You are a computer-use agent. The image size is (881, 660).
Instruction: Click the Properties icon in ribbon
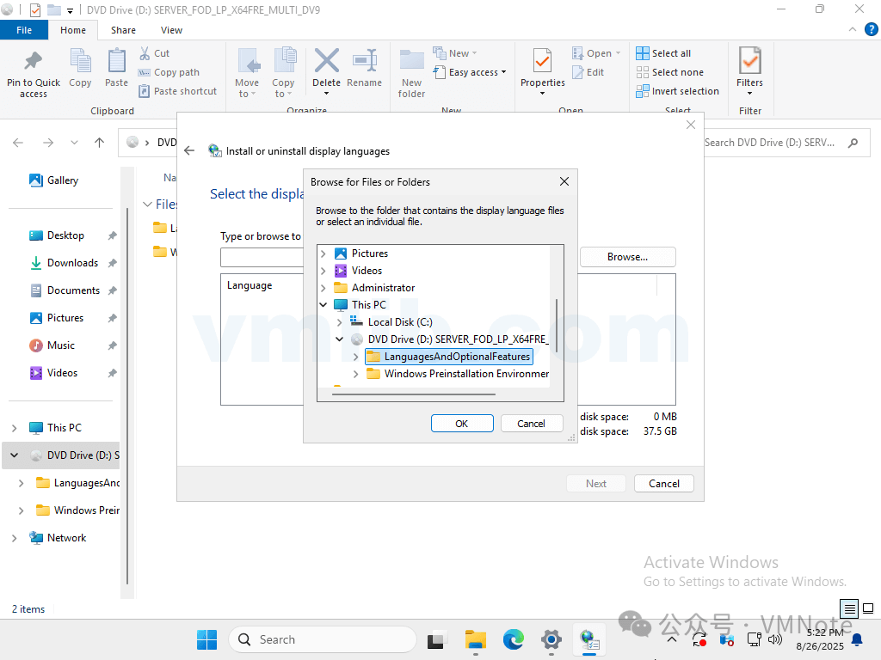click(x=542, y=64)
